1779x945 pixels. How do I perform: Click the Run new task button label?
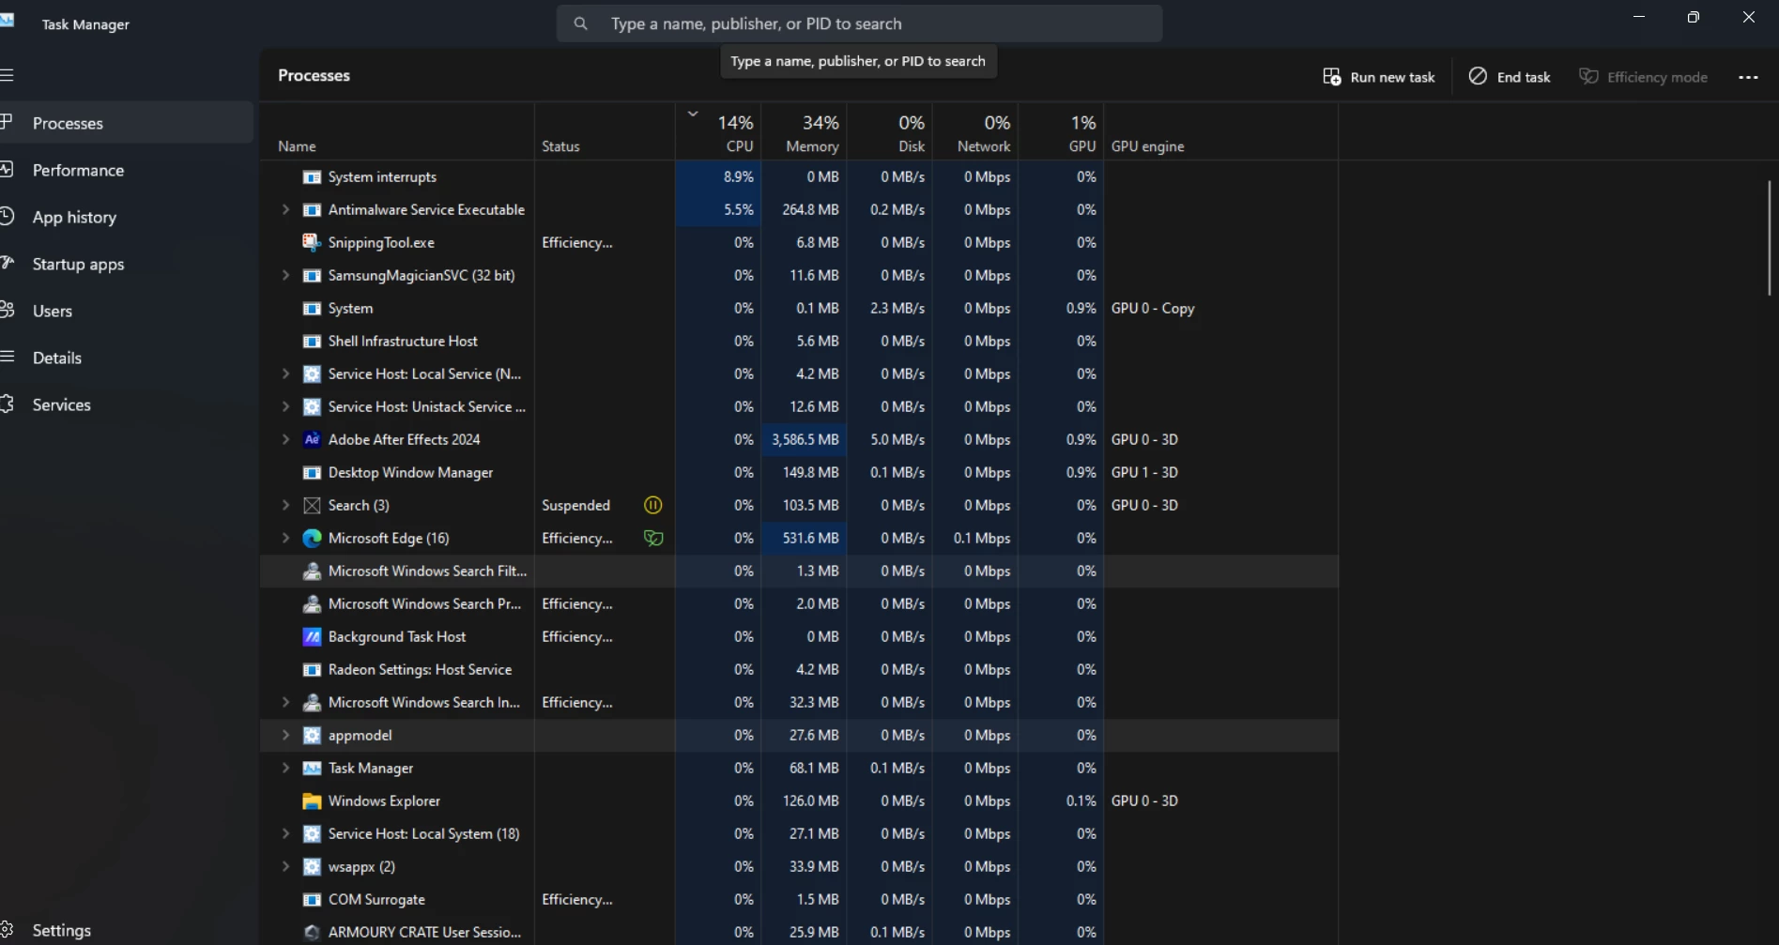(1392, 77)
